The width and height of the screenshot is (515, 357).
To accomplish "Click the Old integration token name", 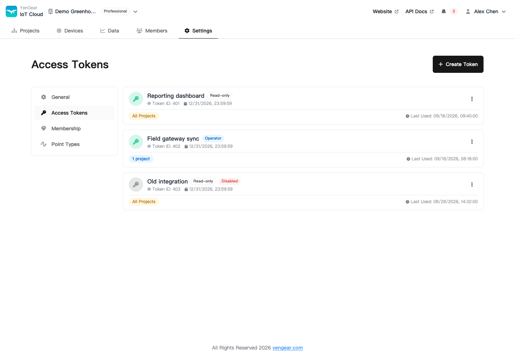I will pos(167,181).
